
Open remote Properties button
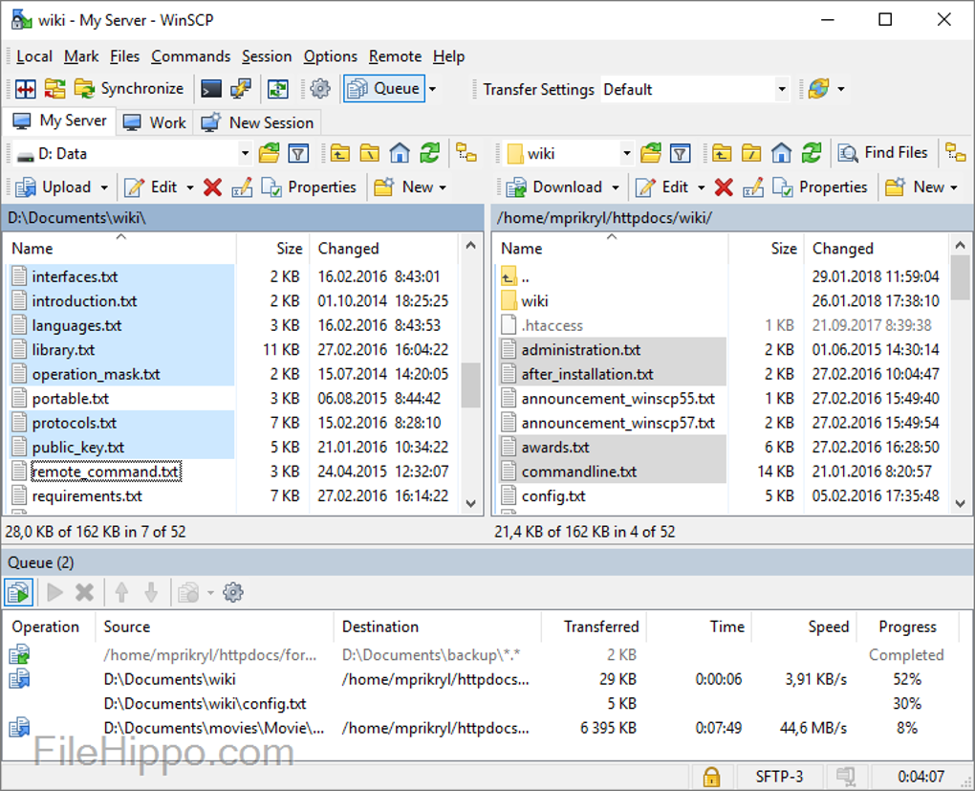[x=819, y=187]
